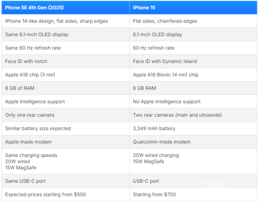Select the 6 GB RAM cell

click(193, 88)
